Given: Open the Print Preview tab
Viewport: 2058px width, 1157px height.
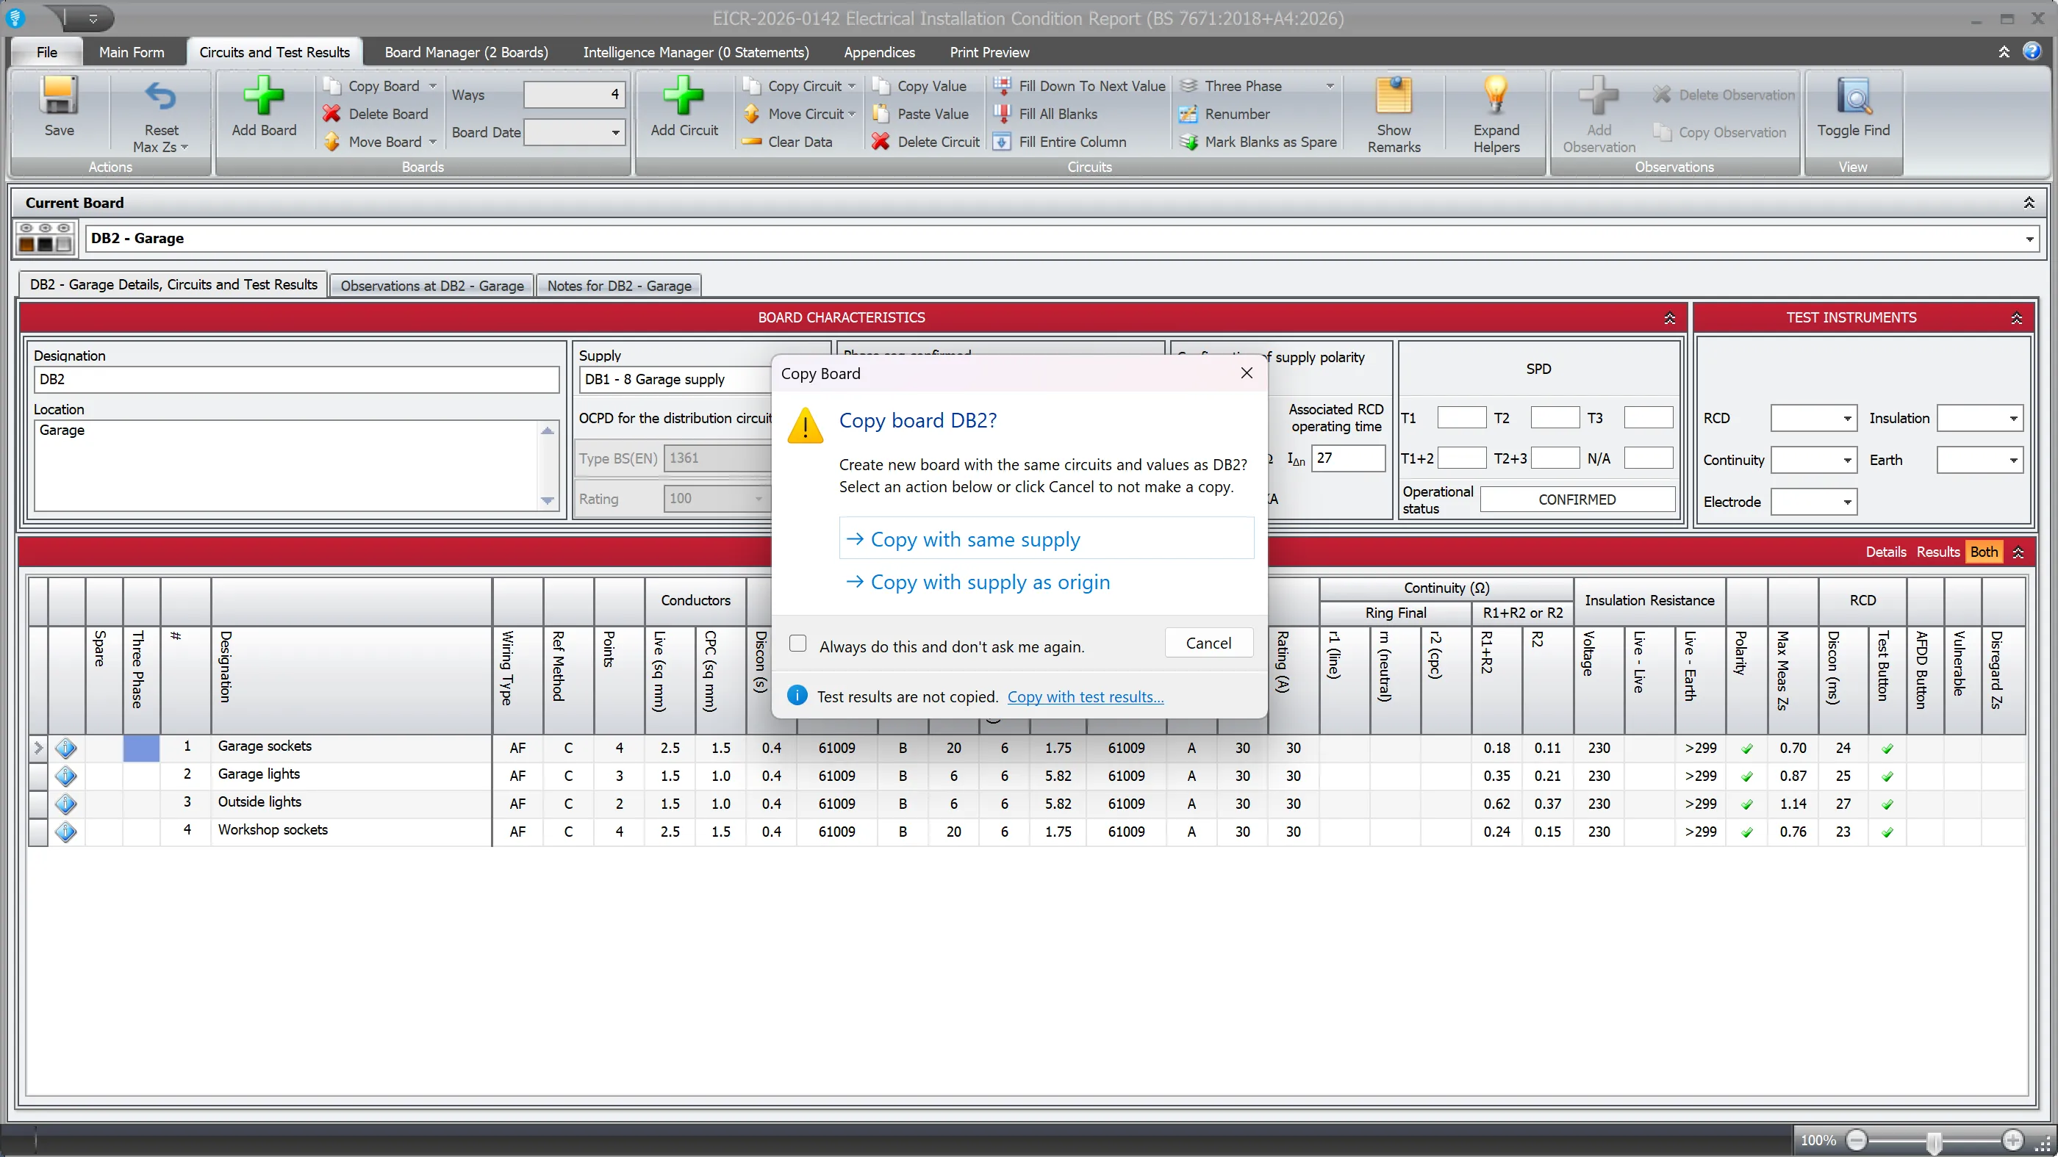Looking at the screenshot, I should click(x=989, y=52).
